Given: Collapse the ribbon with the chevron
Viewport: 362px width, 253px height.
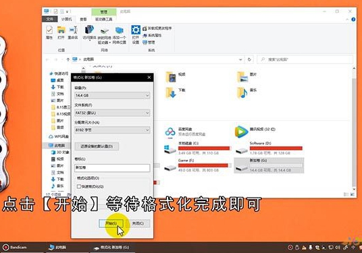Looking at the screenshot, I should point(347,20).
